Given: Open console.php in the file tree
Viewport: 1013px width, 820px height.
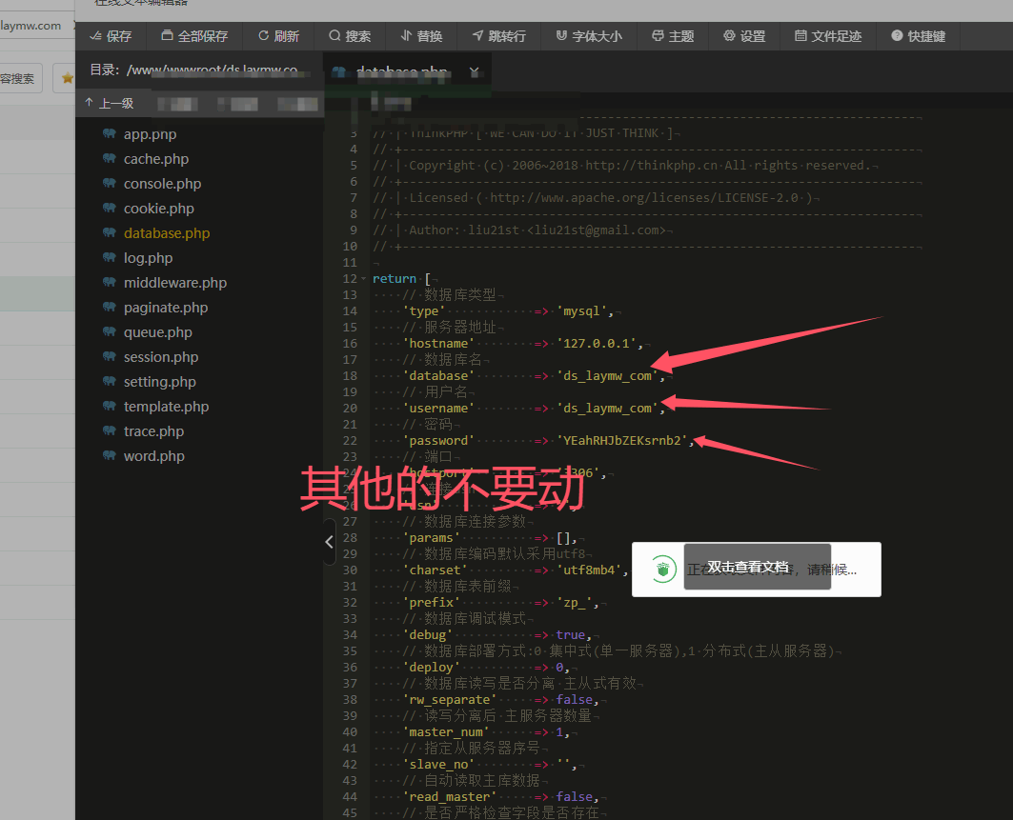Looking at the screenshot, I should click(163, 184).
